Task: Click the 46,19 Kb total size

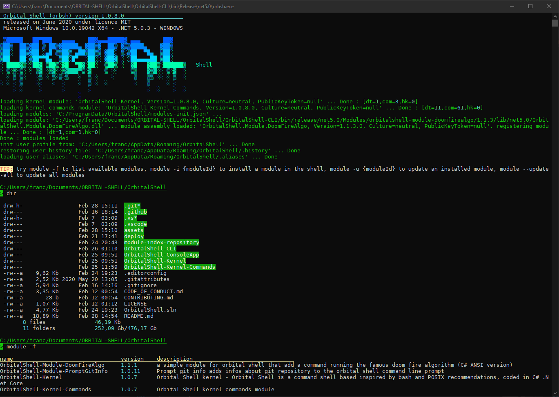Action: [108, 322]
